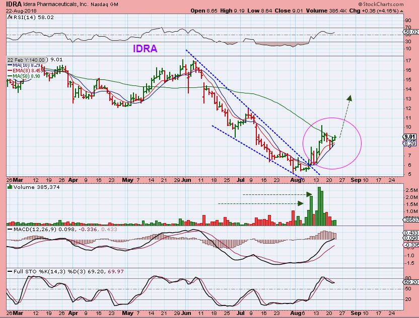
Task: Click the RSI(14) 58.02 panel label
Action: (33, 17)
